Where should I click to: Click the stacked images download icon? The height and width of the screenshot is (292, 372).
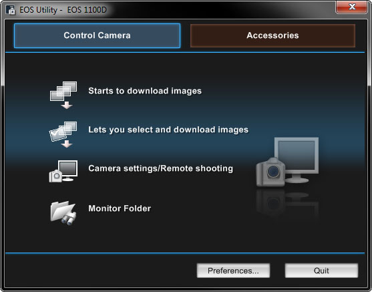[63, 95]
